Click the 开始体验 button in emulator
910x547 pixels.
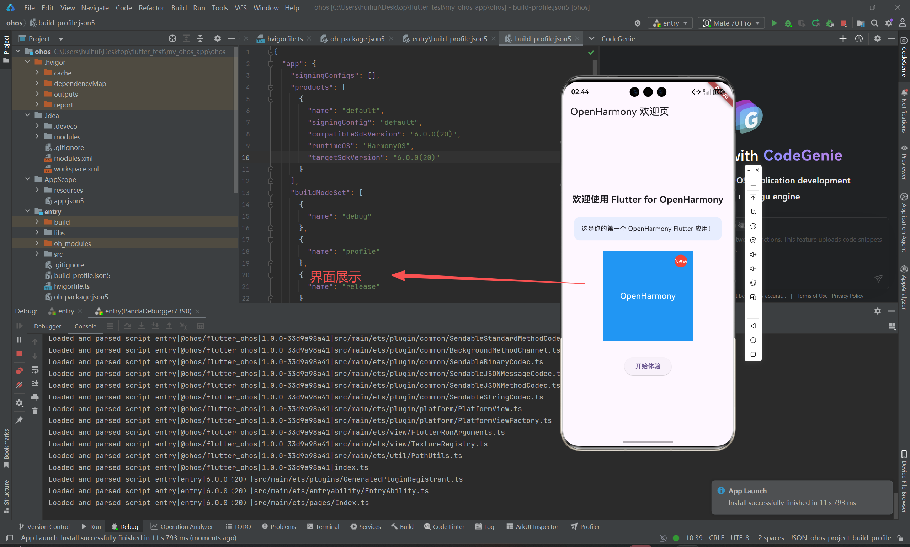pos(648,366)
